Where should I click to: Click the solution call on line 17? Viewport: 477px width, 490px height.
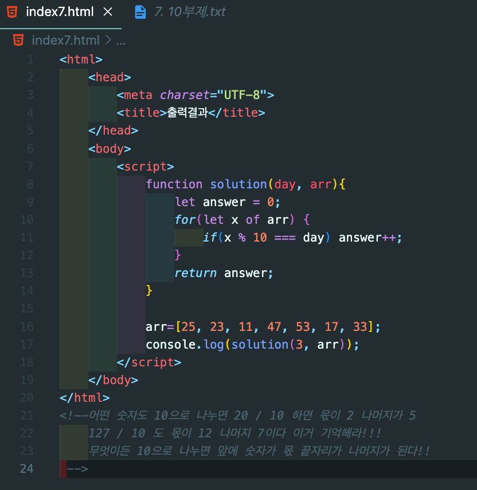click(x=260, y=345)
